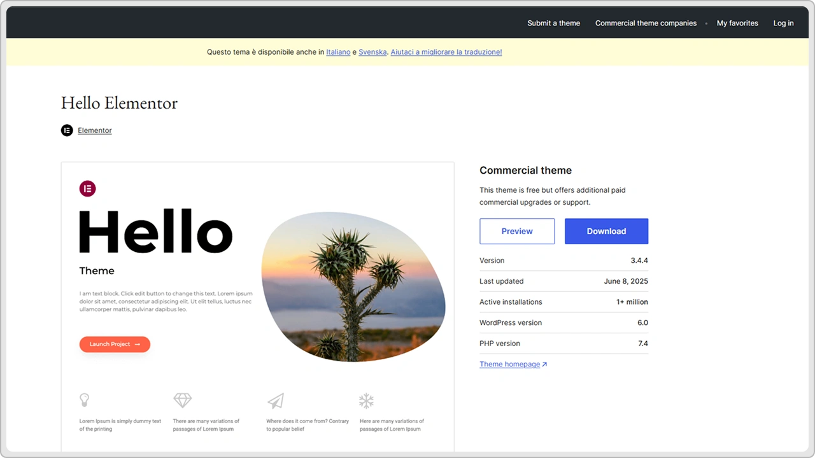Viewport: 815px width, 458px height.
Task: Click the paper plane icon in preview
Action: coord(275,401)
